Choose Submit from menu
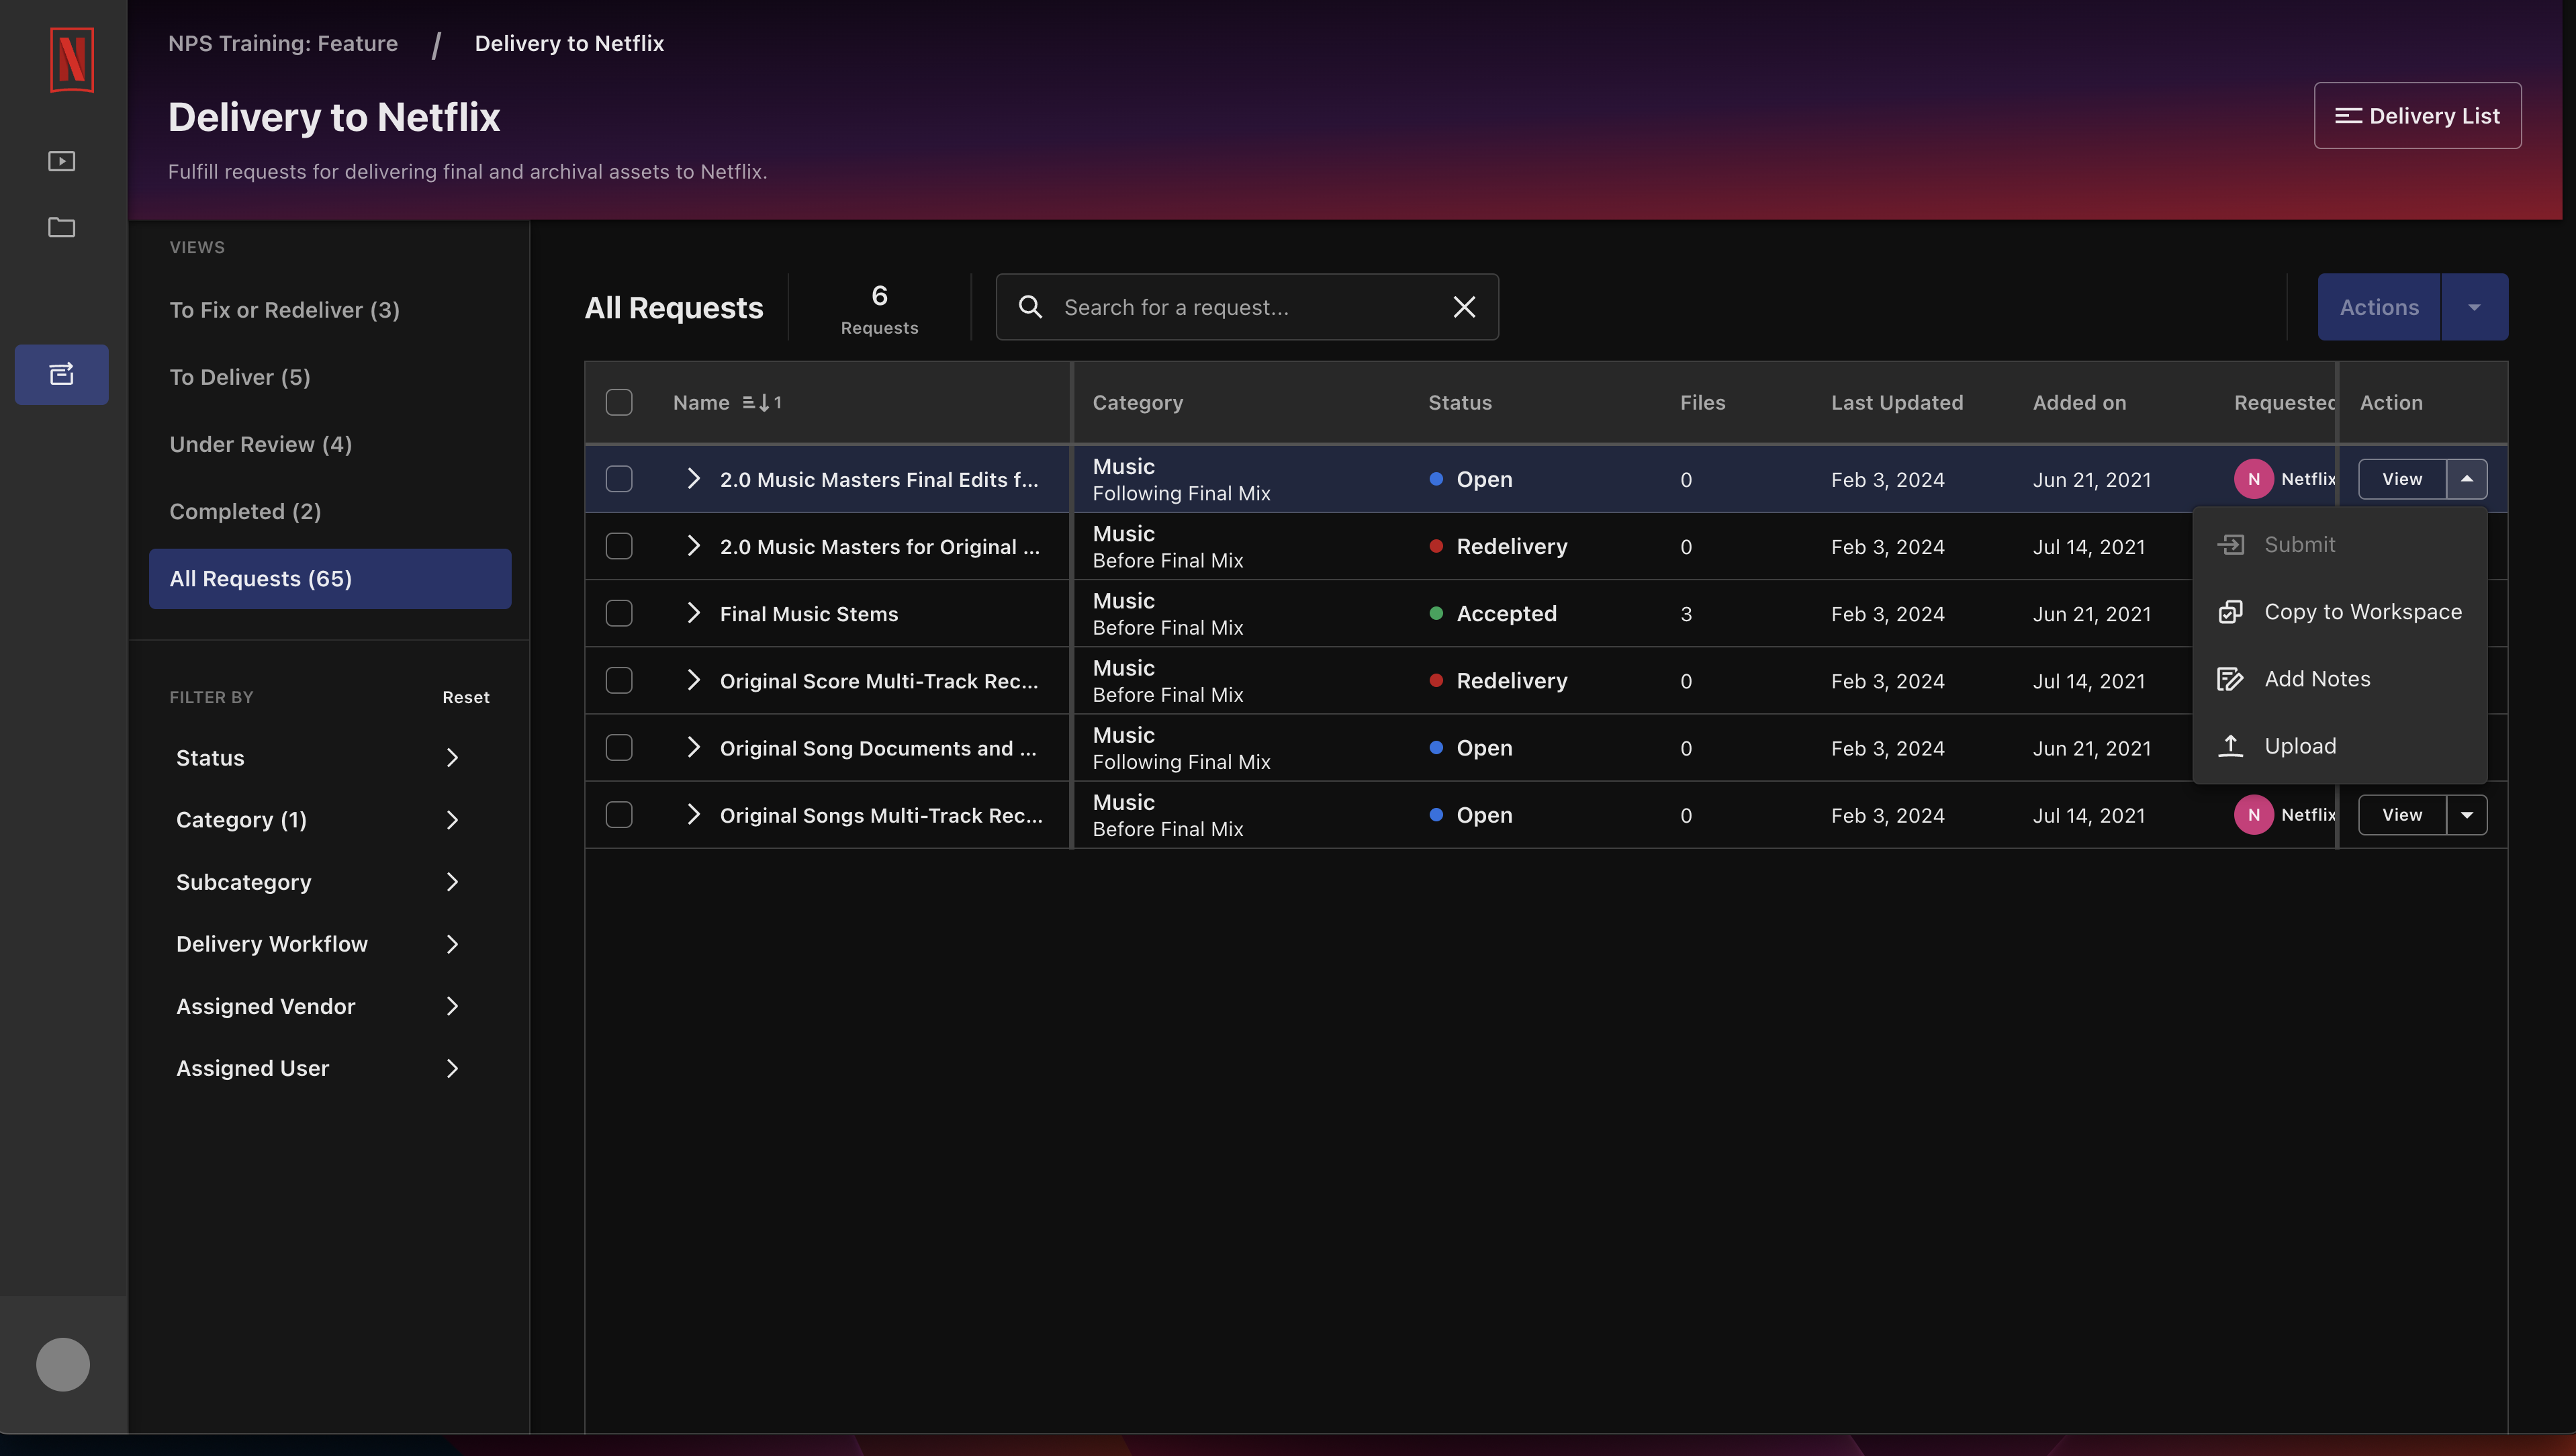Screen dimensions: 2576x1456 coord(2340,544)
